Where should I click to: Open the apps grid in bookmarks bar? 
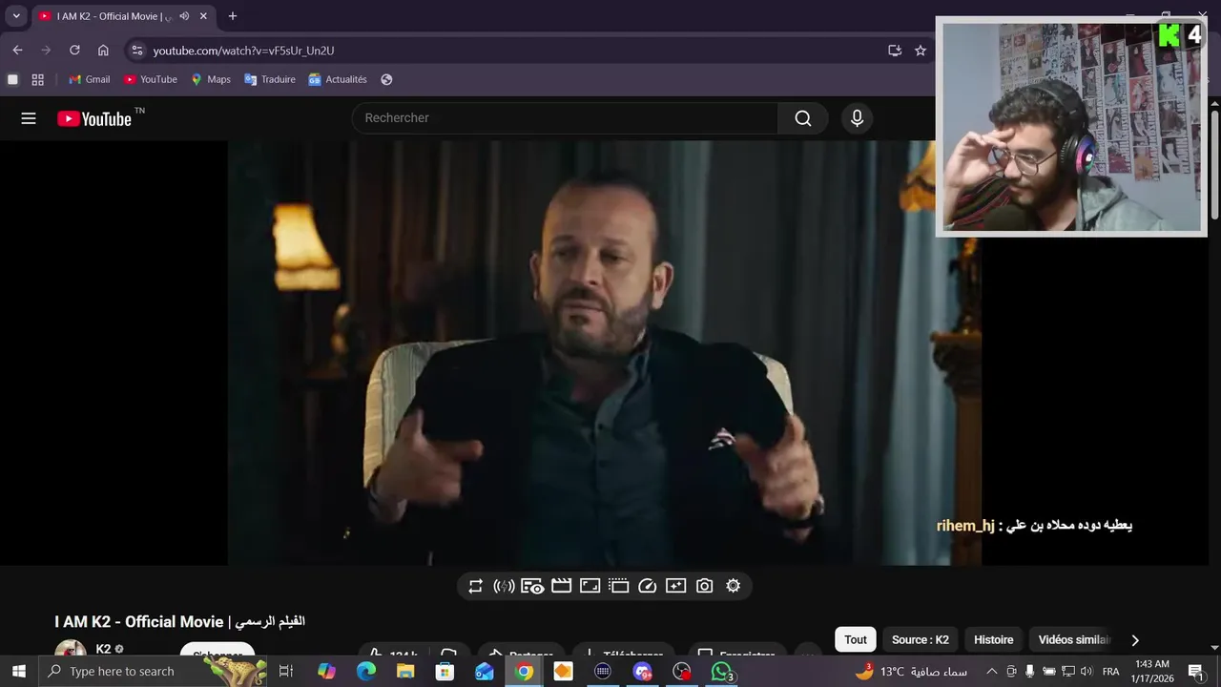coord(38,79)
